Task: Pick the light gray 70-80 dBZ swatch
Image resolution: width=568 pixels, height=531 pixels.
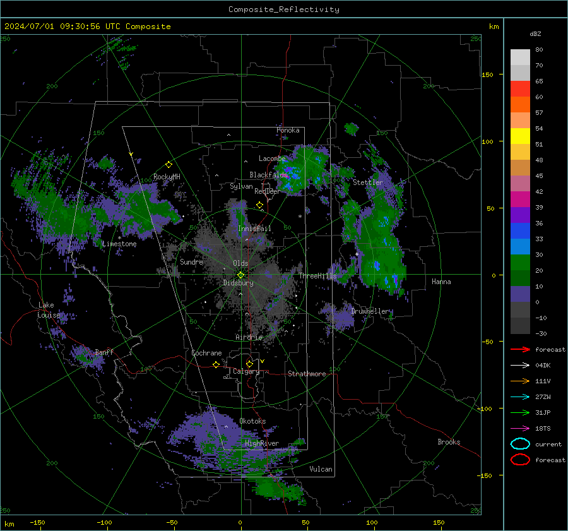Action: [520, 57]
